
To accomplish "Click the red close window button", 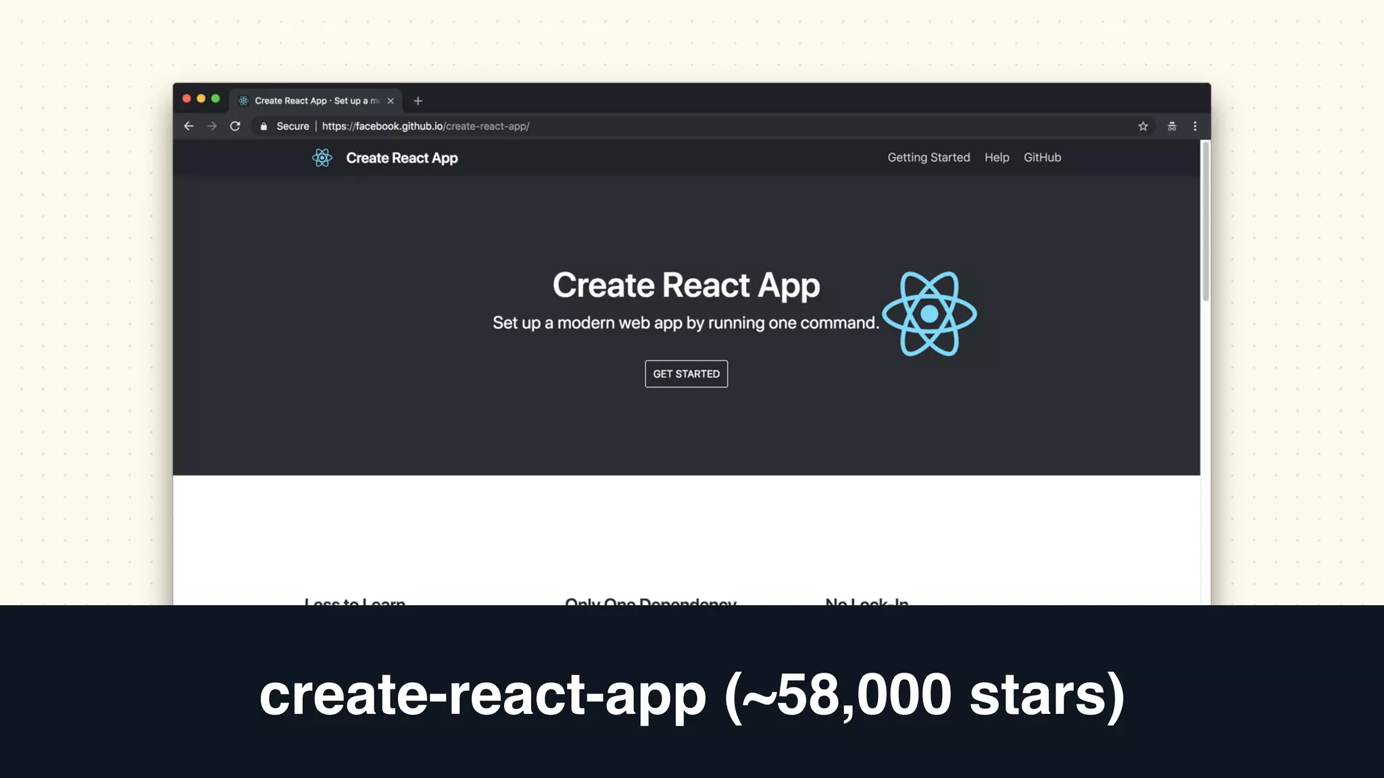I will tap(187, 99).
